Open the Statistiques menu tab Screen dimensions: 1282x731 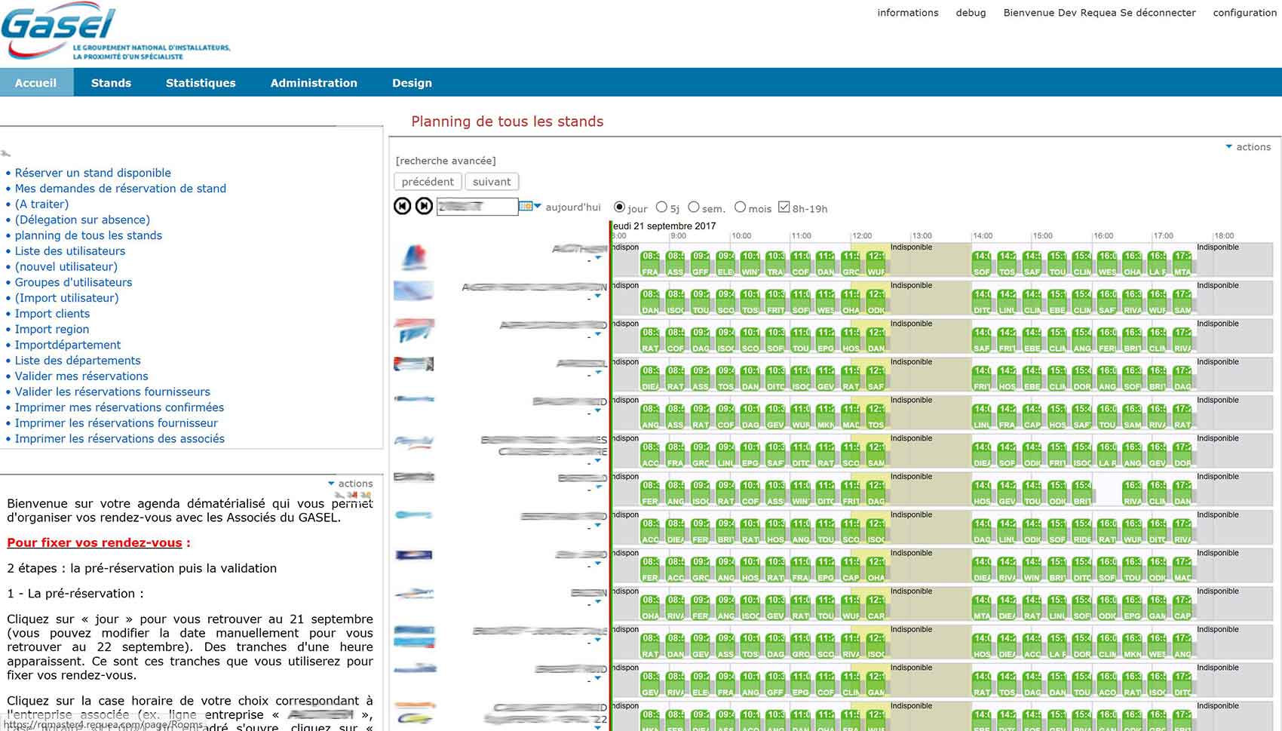pos(201,83)
